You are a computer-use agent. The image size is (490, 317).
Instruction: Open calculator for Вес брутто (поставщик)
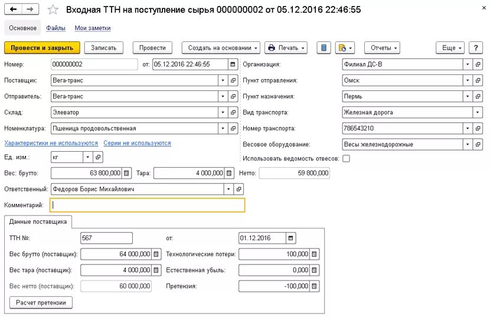pos(156,254)
